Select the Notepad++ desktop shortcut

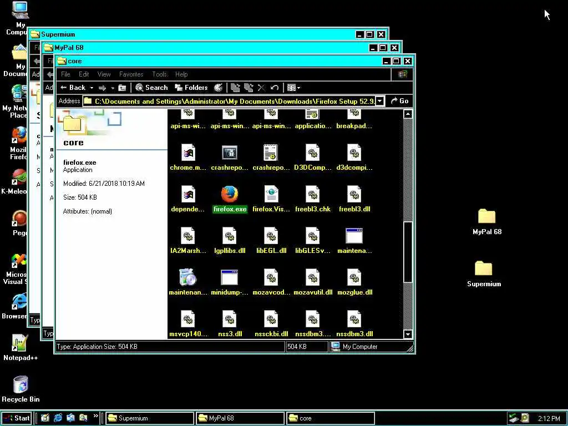tap(21, 347)
